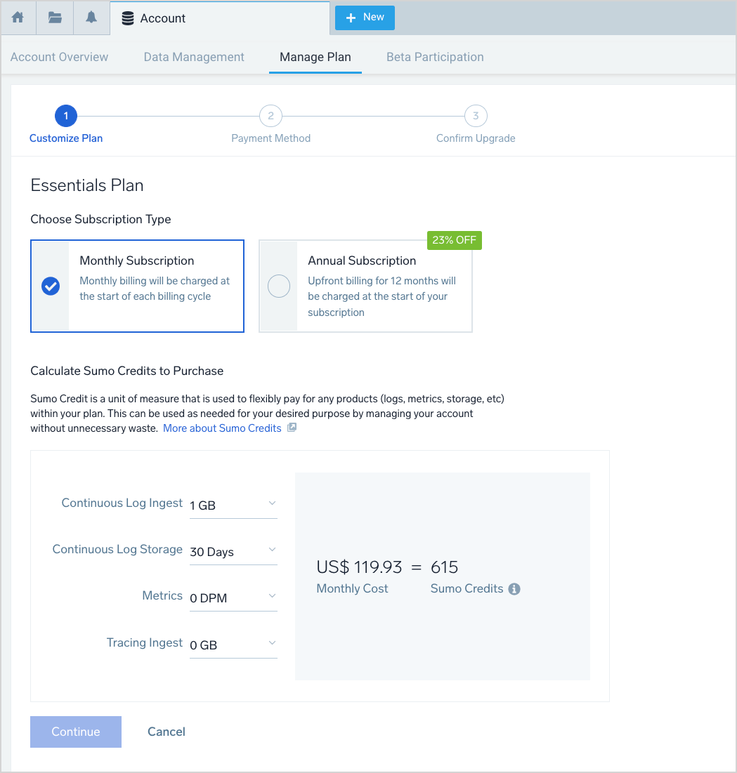Open Continuous Log Storage dropdown
Screen dimensions: 737x773
(x=233, y=551)
